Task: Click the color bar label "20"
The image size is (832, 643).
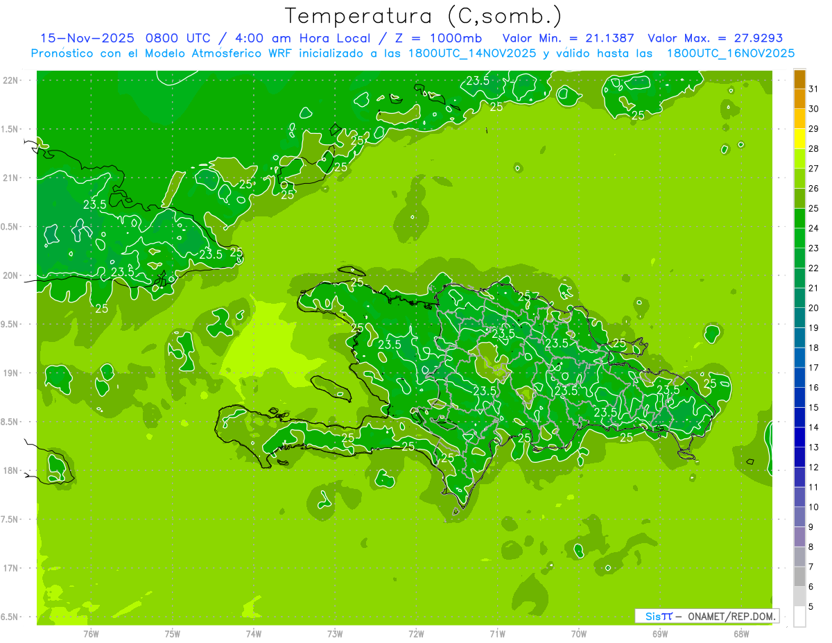Action: [813, 308]
